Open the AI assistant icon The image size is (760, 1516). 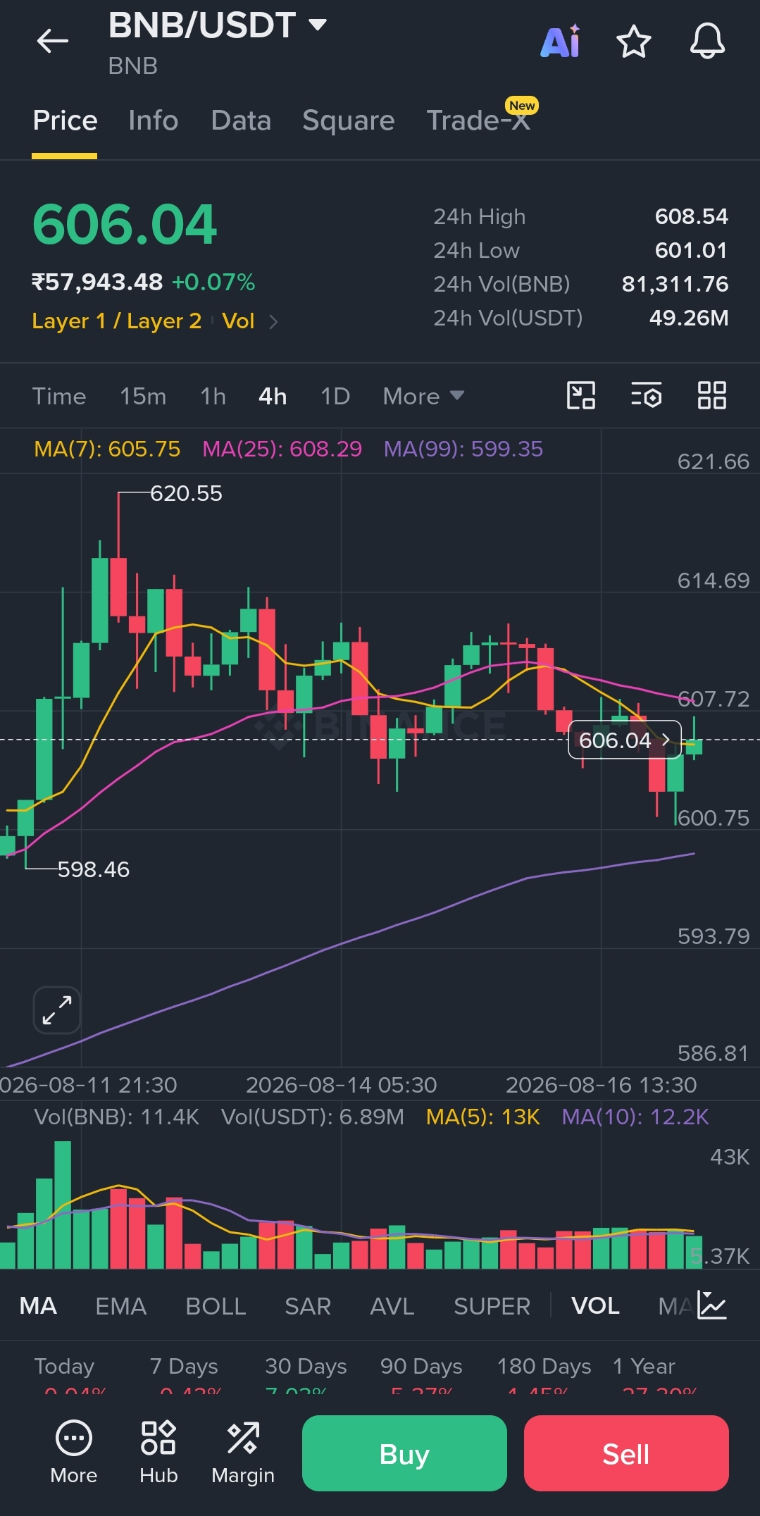tap(561, 41)
